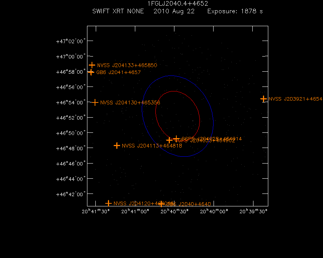This screenshot has height=258, width=323.
Task: Click the declination label +46°56'00"
Action: [x=71, y=87]
